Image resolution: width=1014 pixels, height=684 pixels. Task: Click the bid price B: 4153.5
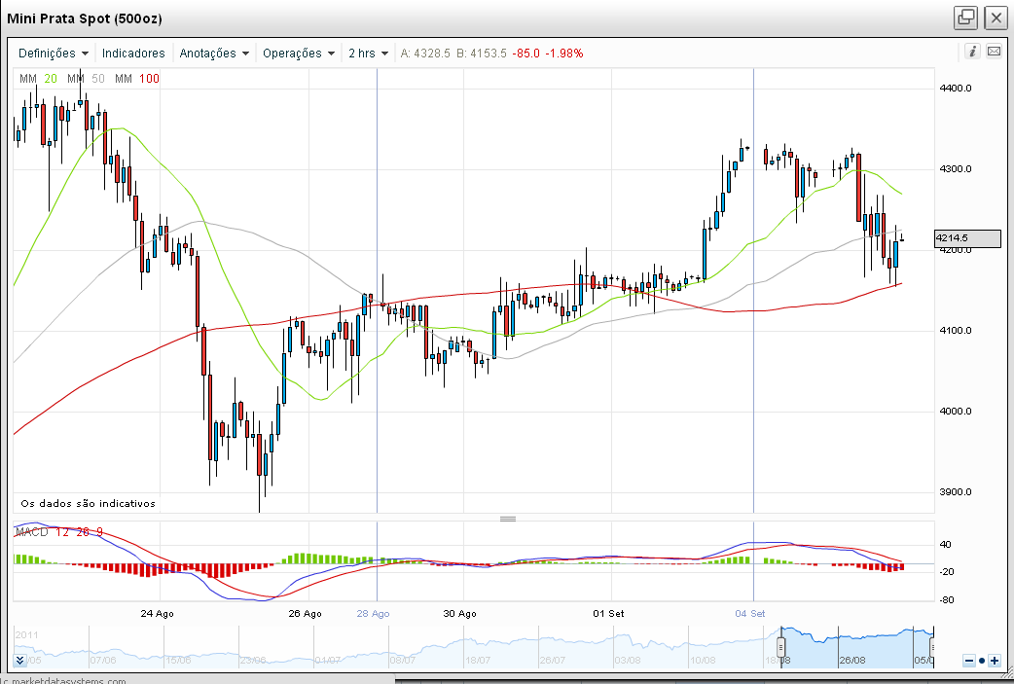coord(481,53)
